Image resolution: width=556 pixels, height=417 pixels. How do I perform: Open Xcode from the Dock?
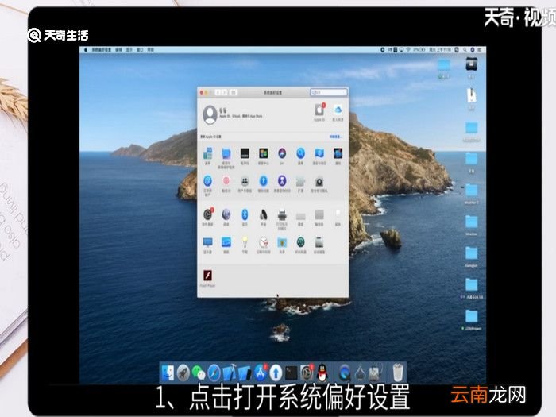(x=230, y=373)
